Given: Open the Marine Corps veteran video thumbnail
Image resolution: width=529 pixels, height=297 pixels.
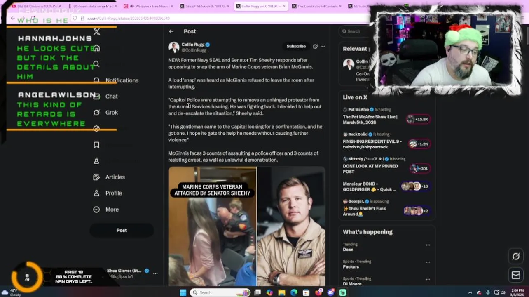Looking at the screenshot, I should pos(212,226).
